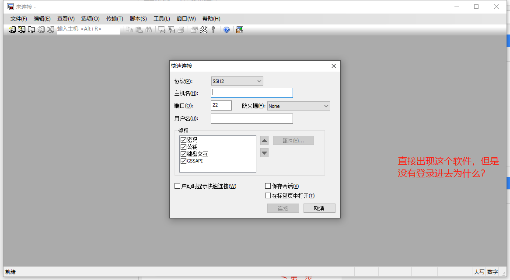Open the 传输(T) menu

115,19
